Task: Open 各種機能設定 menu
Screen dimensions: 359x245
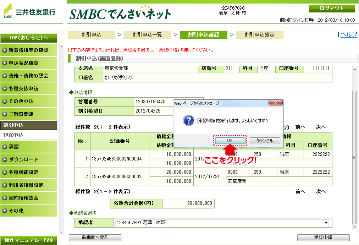Action: pos(29,172)
